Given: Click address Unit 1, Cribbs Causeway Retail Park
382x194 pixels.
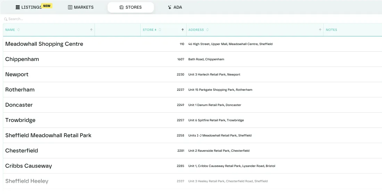Looking at the screenshot, I should (x=232, y=166).
